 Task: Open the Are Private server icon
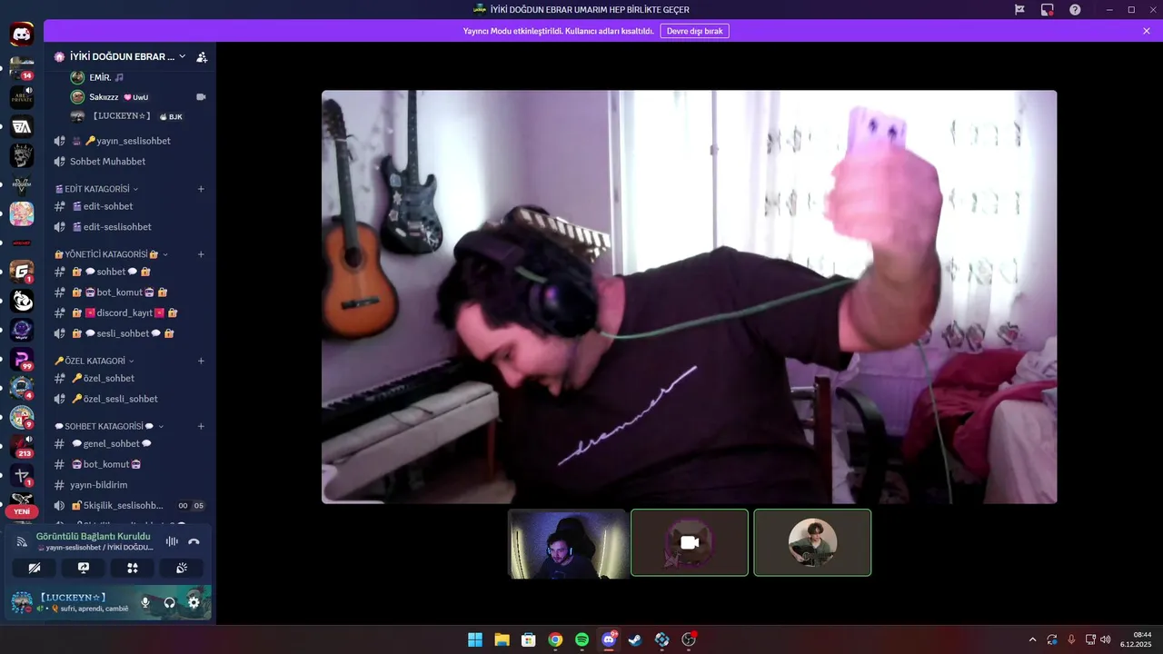coord(22,97)
